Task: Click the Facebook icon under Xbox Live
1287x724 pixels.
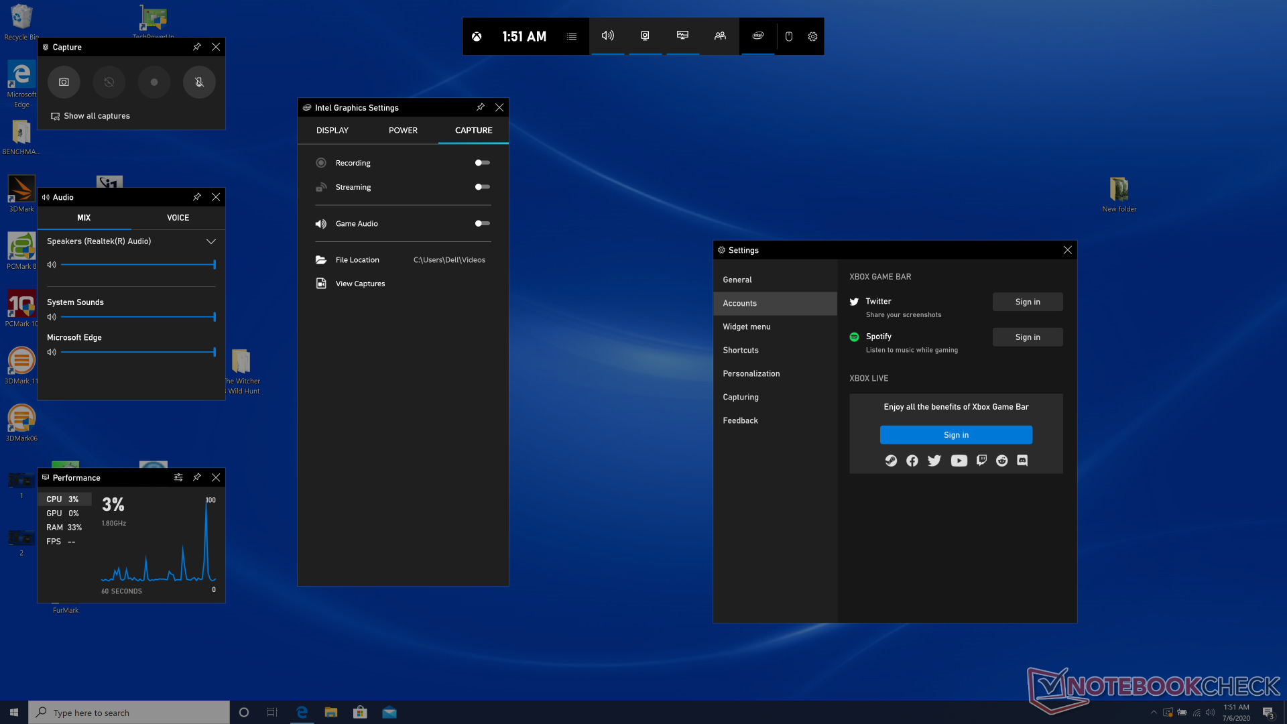Action: coord(912,461)
